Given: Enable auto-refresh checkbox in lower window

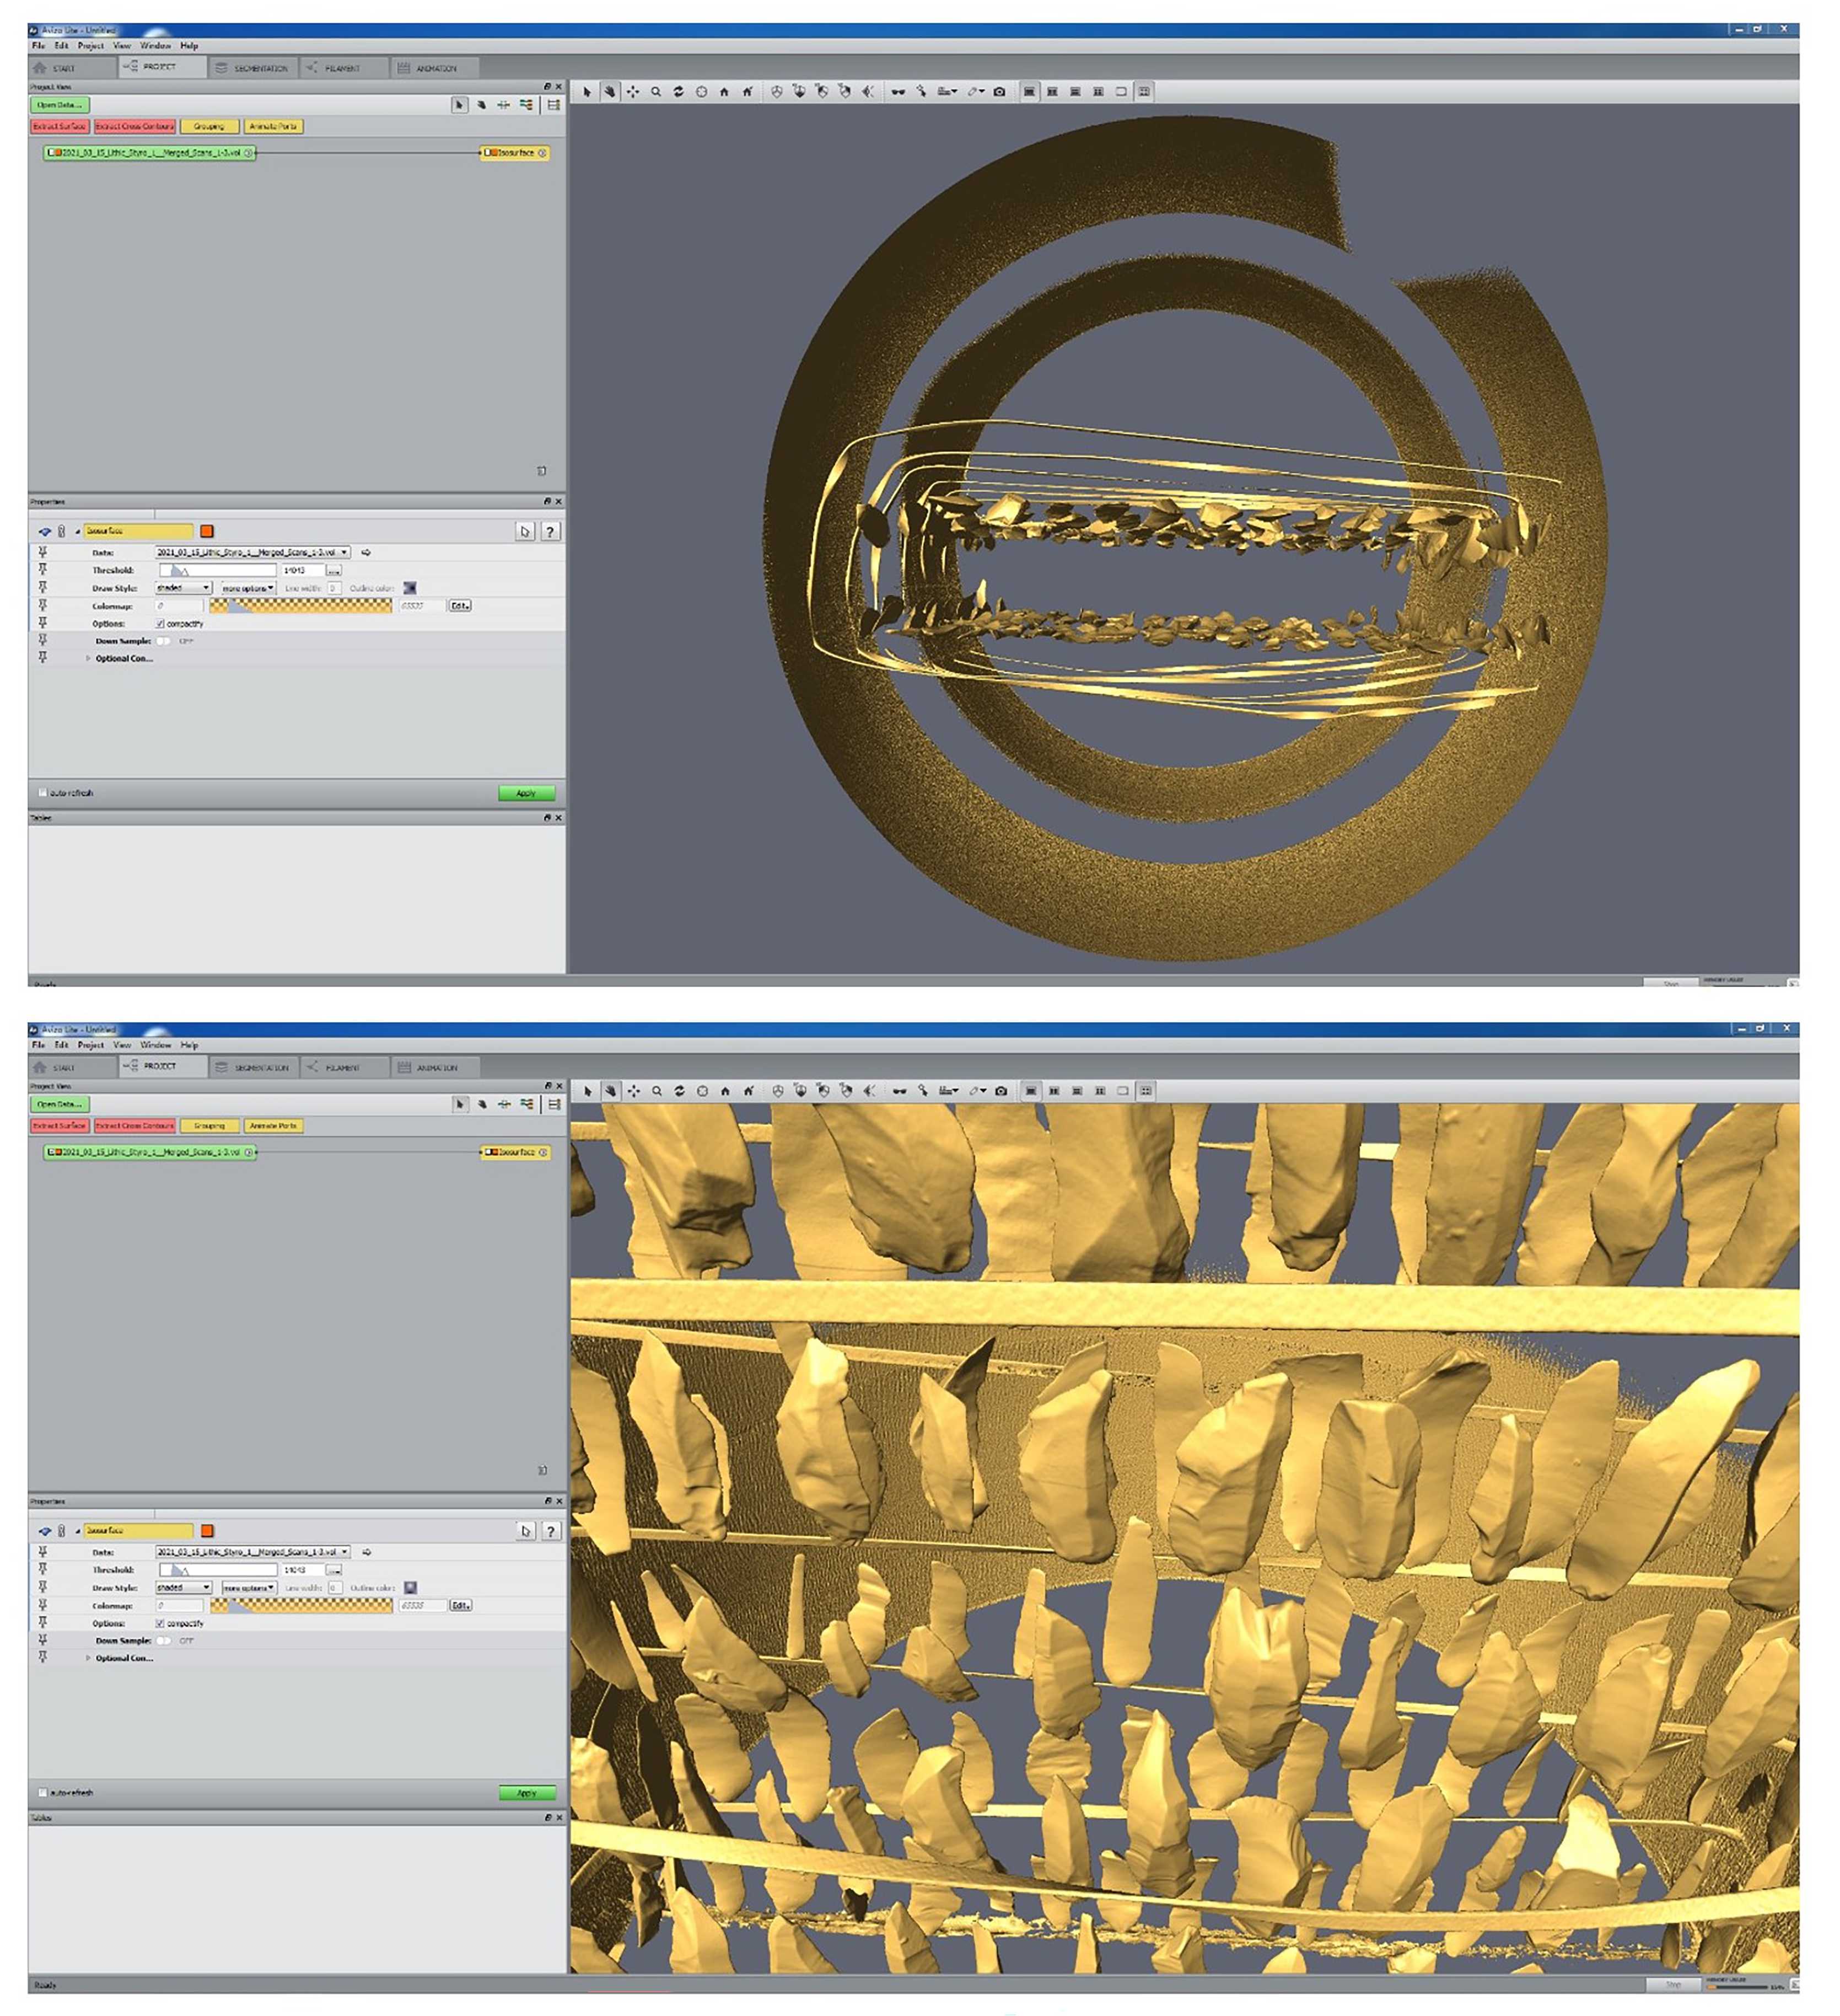Looking at the screenshot, I should (43, 1792).
